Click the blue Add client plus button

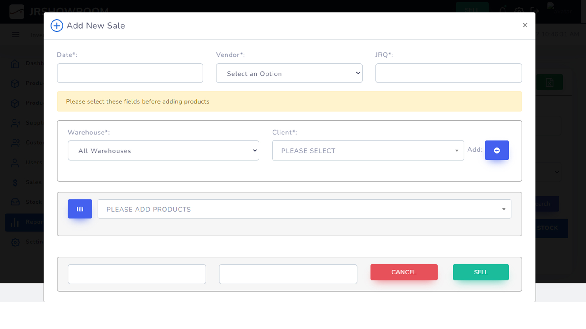[x=497, y=150]
